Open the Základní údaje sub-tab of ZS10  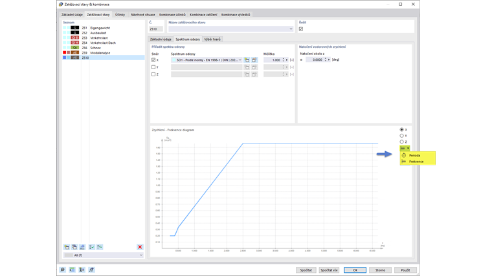(161, 39)
